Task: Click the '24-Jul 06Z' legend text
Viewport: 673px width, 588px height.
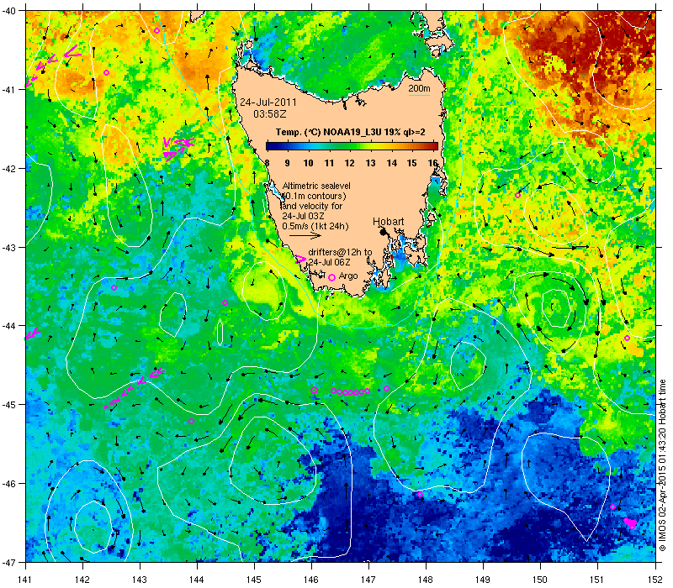Action: [329, 262]
